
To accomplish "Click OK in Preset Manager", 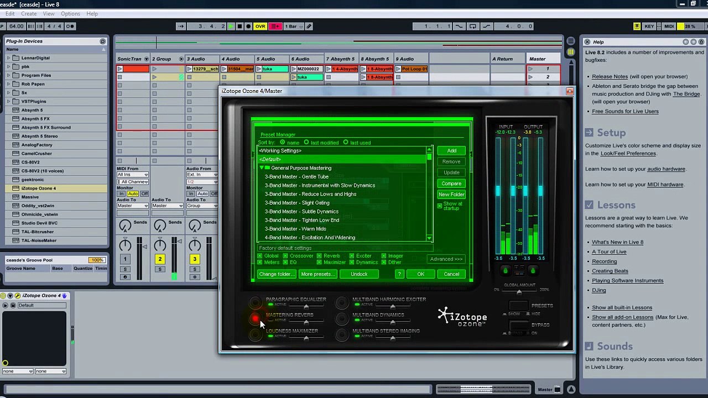I will pyautogui.click(x=420, y=274).
